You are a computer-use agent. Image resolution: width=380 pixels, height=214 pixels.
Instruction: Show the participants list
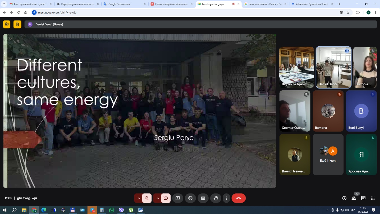[x=354, y=198]
